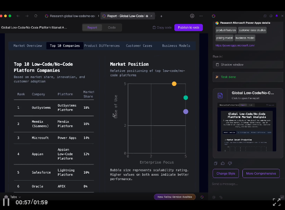Image resolution: width=285 pixels, height=210 pixels.
Task: Close the Report - Global Low-Code tab
Action: click(x=151, y=16)
